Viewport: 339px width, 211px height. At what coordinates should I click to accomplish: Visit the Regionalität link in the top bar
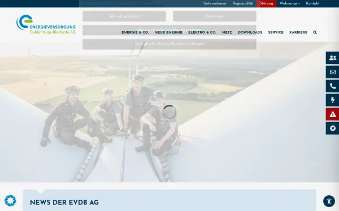click(x=243, y=3)
